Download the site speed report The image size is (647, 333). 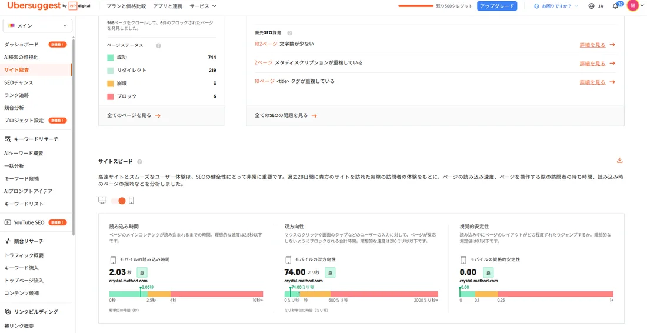tap(619, 161)
